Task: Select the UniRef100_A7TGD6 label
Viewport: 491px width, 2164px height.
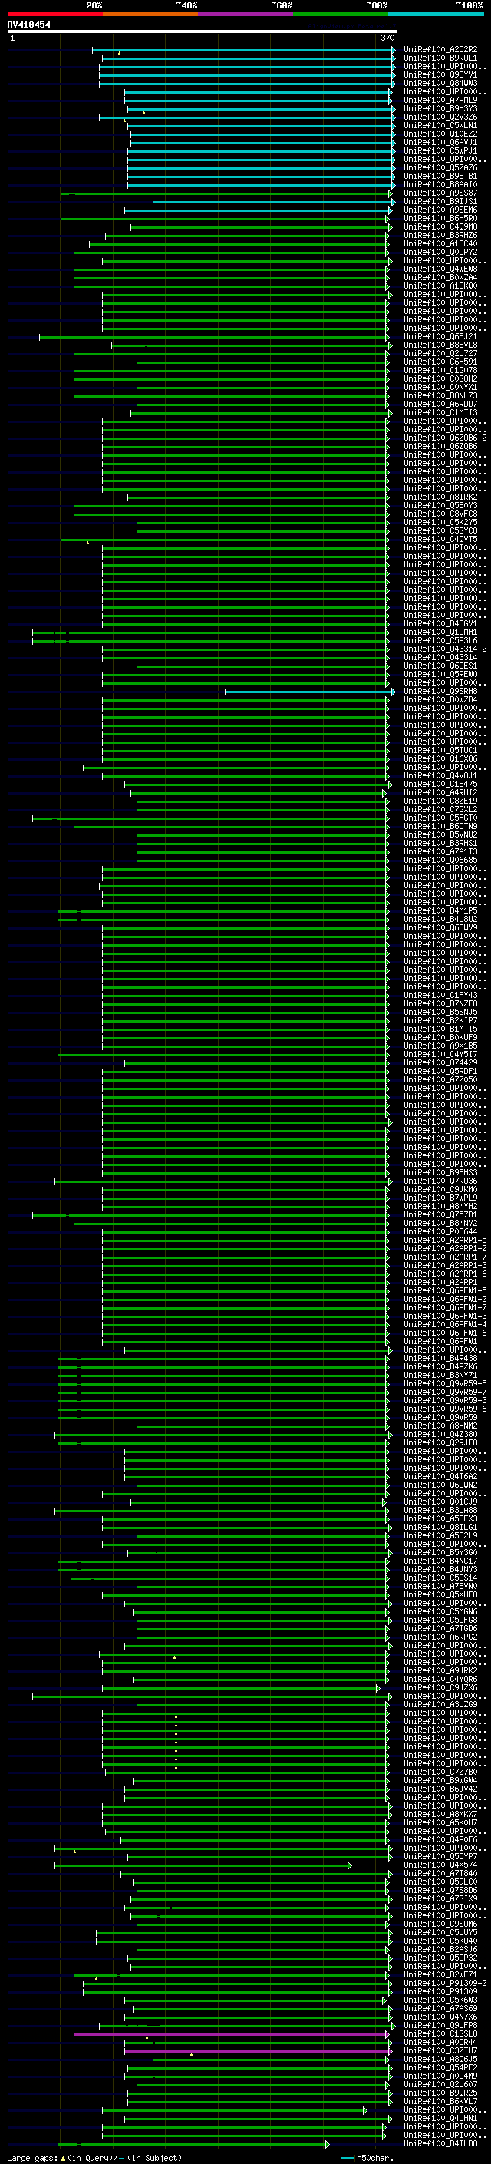Action: (x=440, y=1628)
